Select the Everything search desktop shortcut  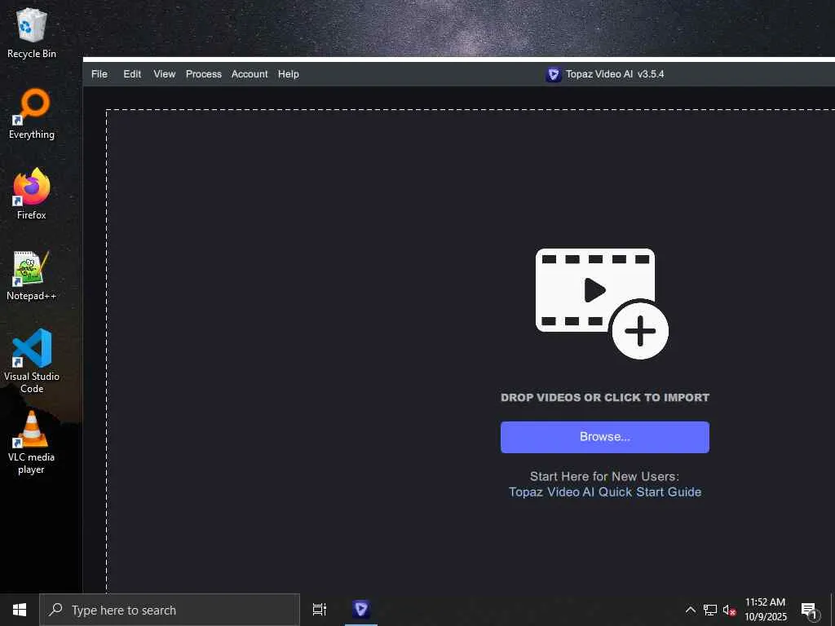coord(32,114)
